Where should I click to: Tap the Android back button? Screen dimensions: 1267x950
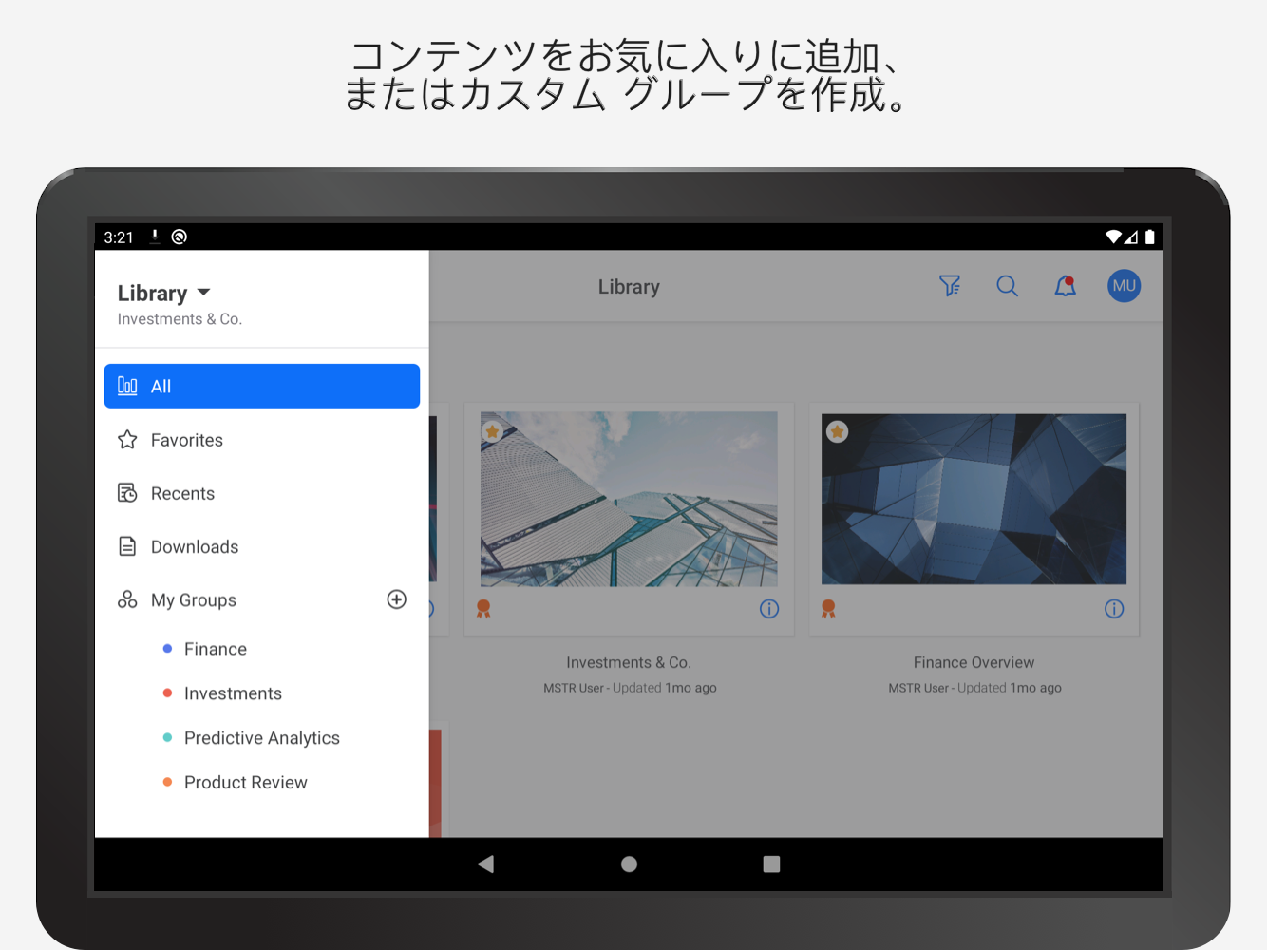coord(486,864)
